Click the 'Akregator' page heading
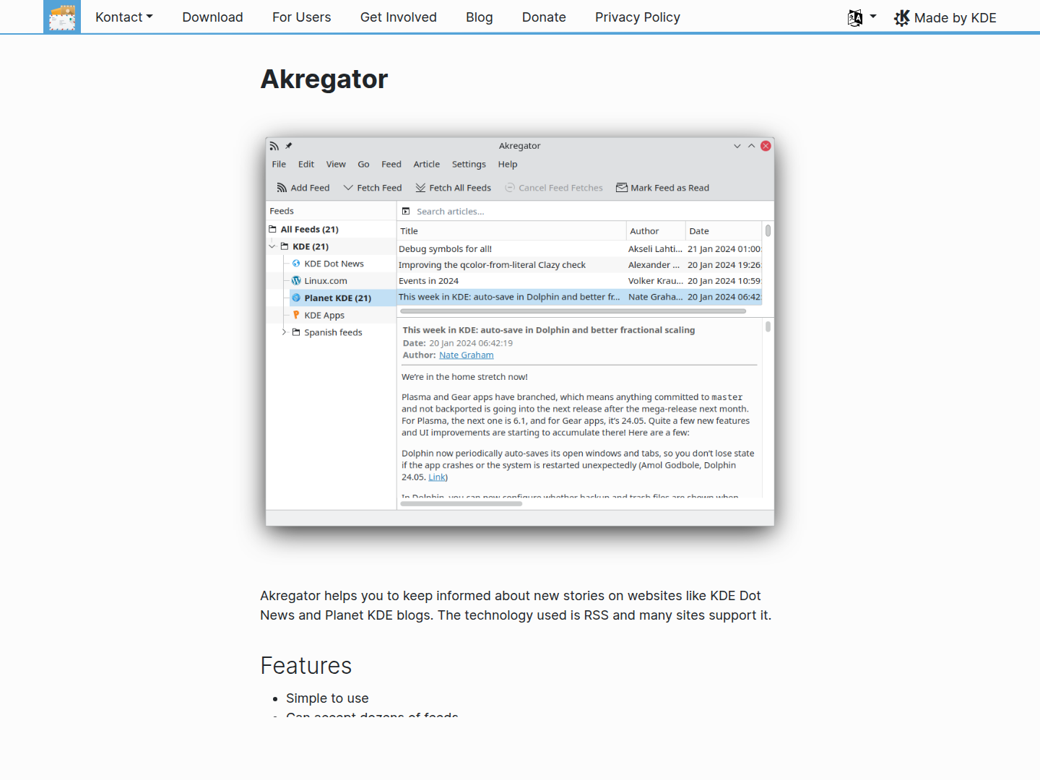1040x780 pixels. tap(324, 79)
